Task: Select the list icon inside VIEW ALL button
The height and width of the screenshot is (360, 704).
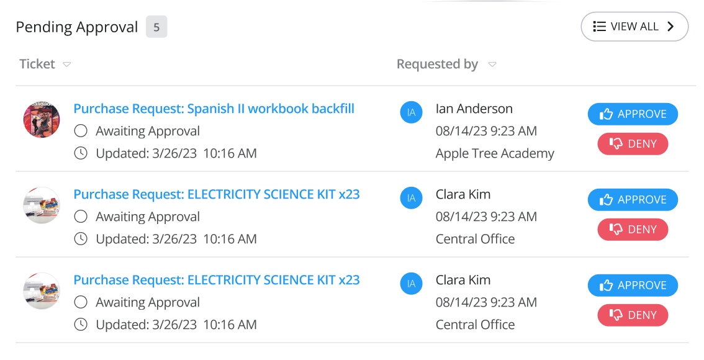Action: click(599, 27)
